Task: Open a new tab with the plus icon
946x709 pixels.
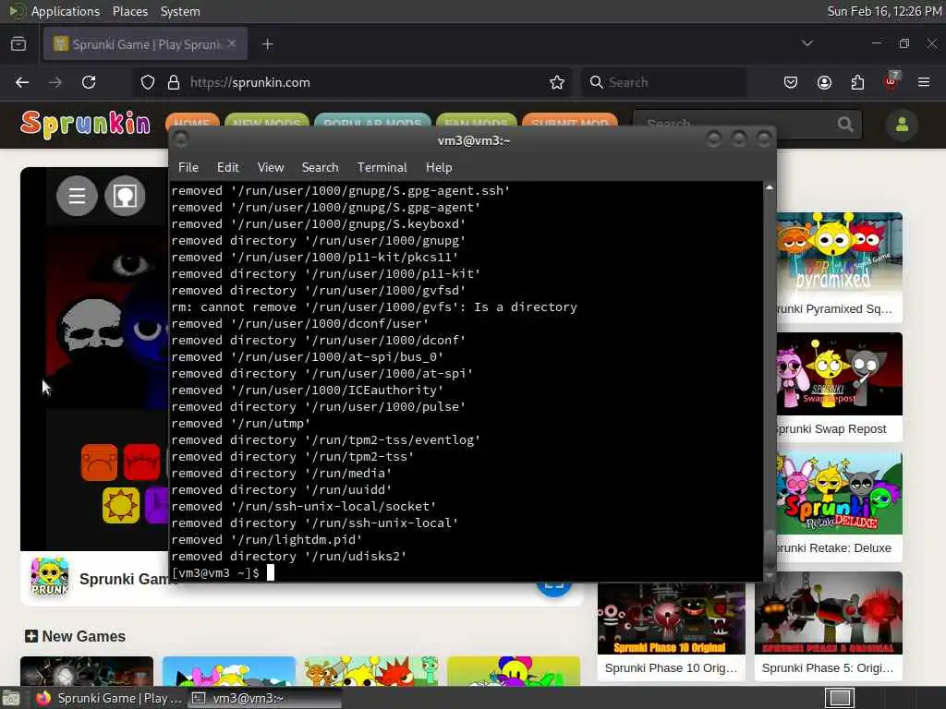Action: coord(267,44)
